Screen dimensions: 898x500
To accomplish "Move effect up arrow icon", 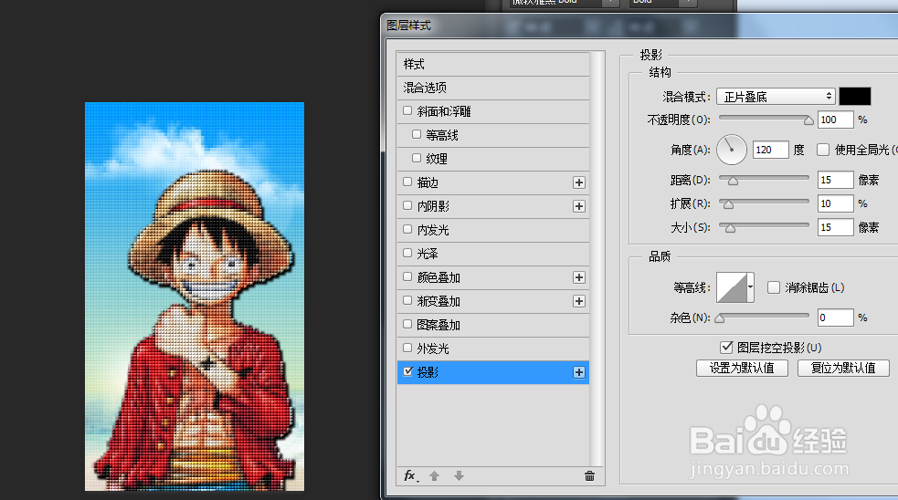I will (x=434, y=476).
